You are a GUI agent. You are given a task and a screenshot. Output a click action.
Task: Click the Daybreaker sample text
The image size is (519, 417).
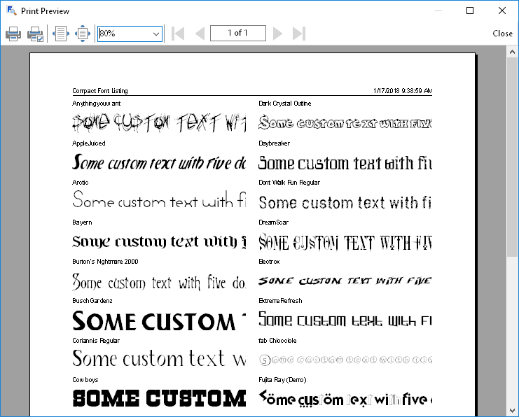pyautogui.click(x=345, y=163)
